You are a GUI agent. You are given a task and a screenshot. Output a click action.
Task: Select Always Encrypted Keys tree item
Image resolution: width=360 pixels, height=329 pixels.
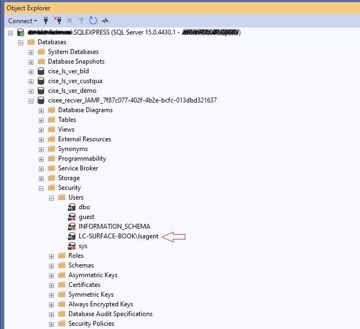pos(101,304)
